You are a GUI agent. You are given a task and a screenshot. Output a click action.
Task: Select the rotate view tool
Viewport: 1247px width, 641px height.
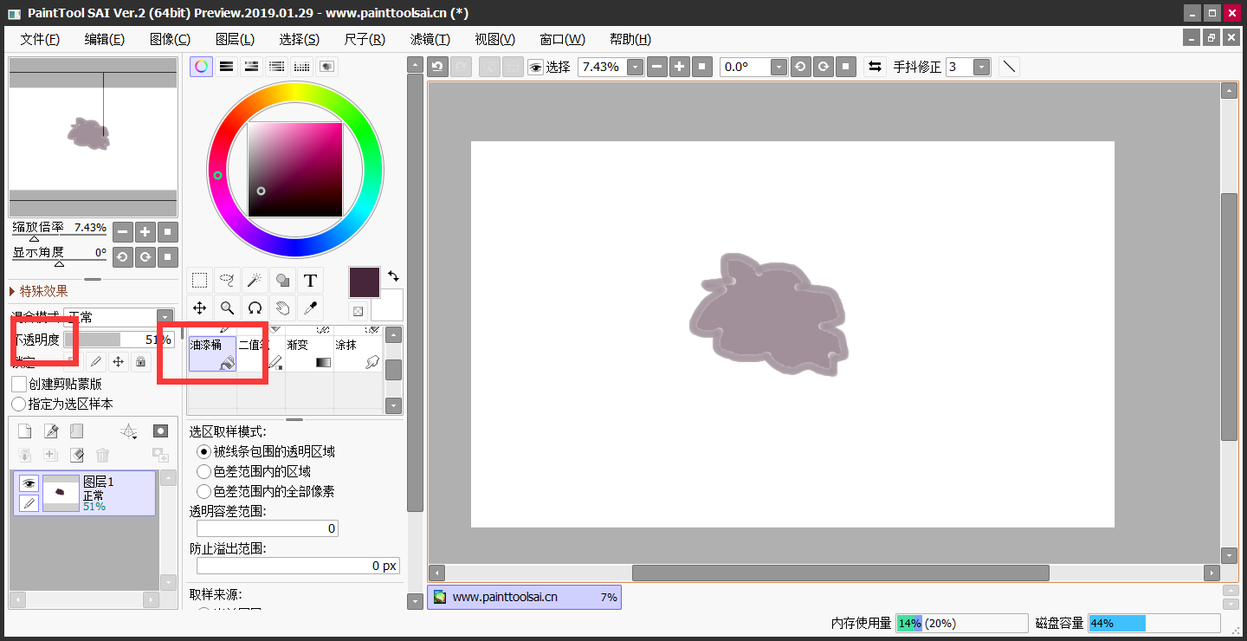[255, 308]
